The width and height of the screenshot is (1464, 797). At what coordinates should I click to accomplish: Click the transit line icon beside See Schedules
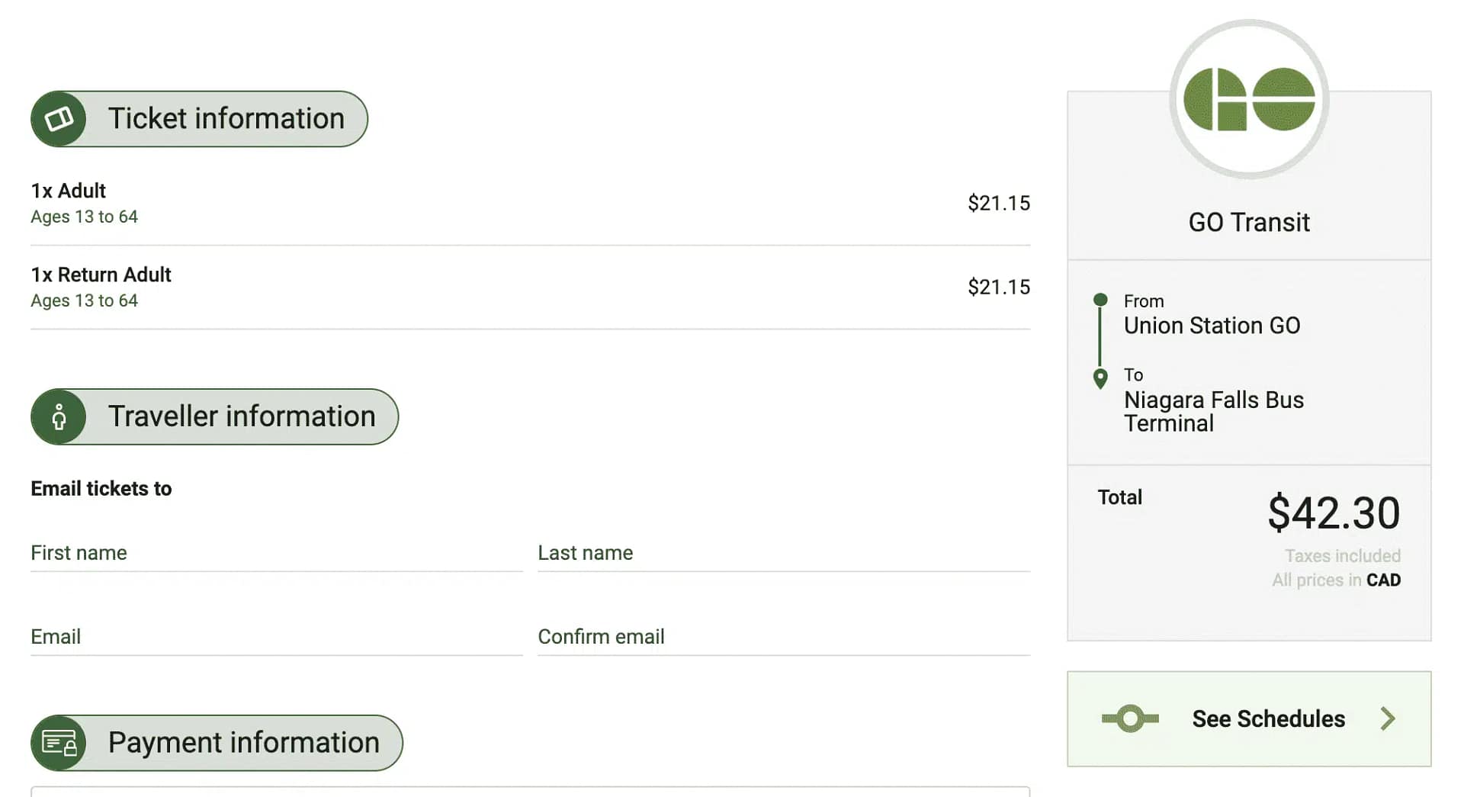(1129, 718)
